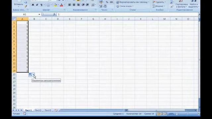Toggle italic (К) formatting
The image size is (212, 119).
coord(37,5)
